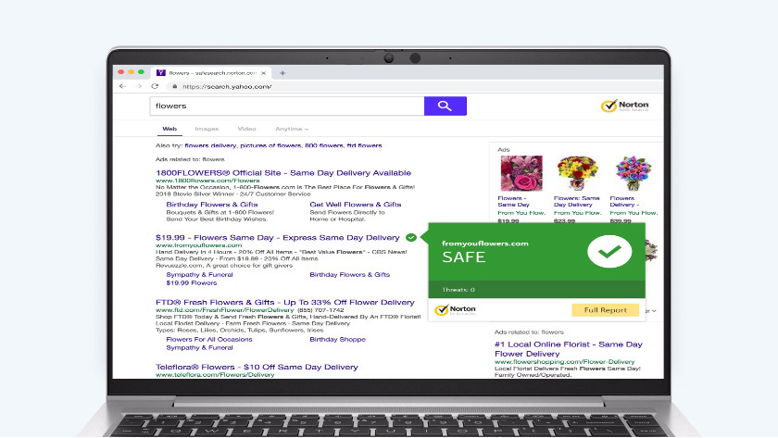Open 1800FLOWERS Official Site result
Screen dimensions: 778x438
(283, 172)
